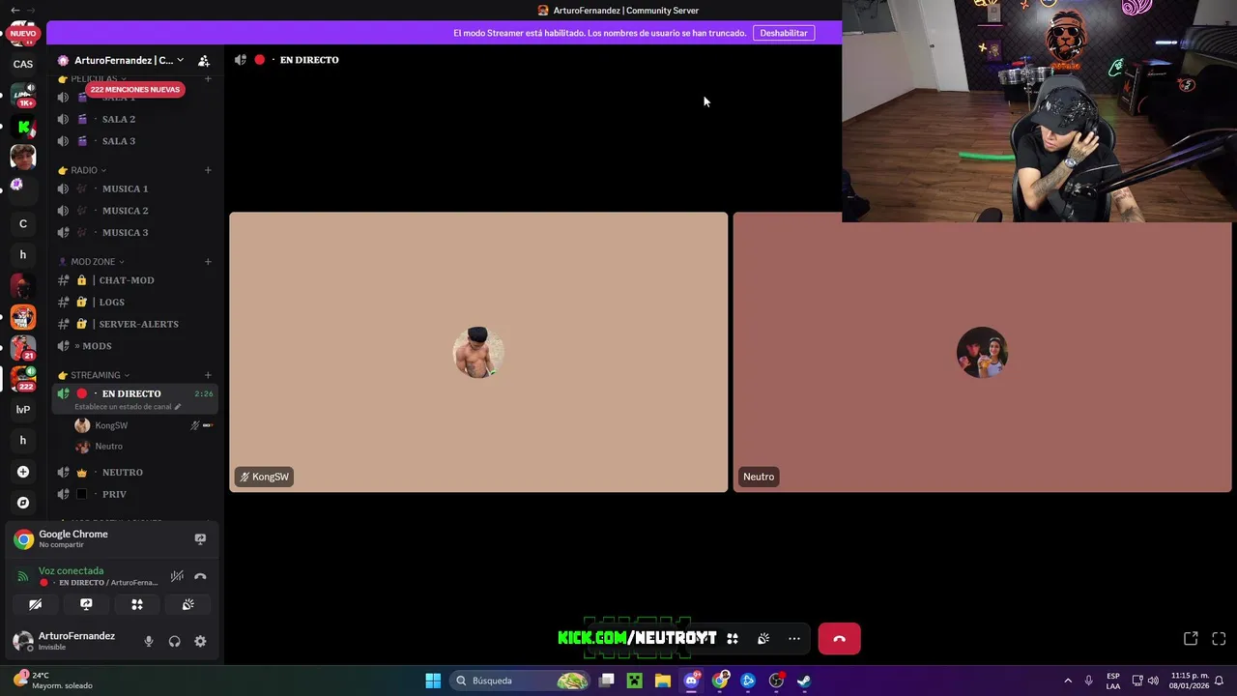Disable Streamer mode with Deshabilitar button
Image resolution: width=1237 pixels, height=696 pixels.
point(784,33)
